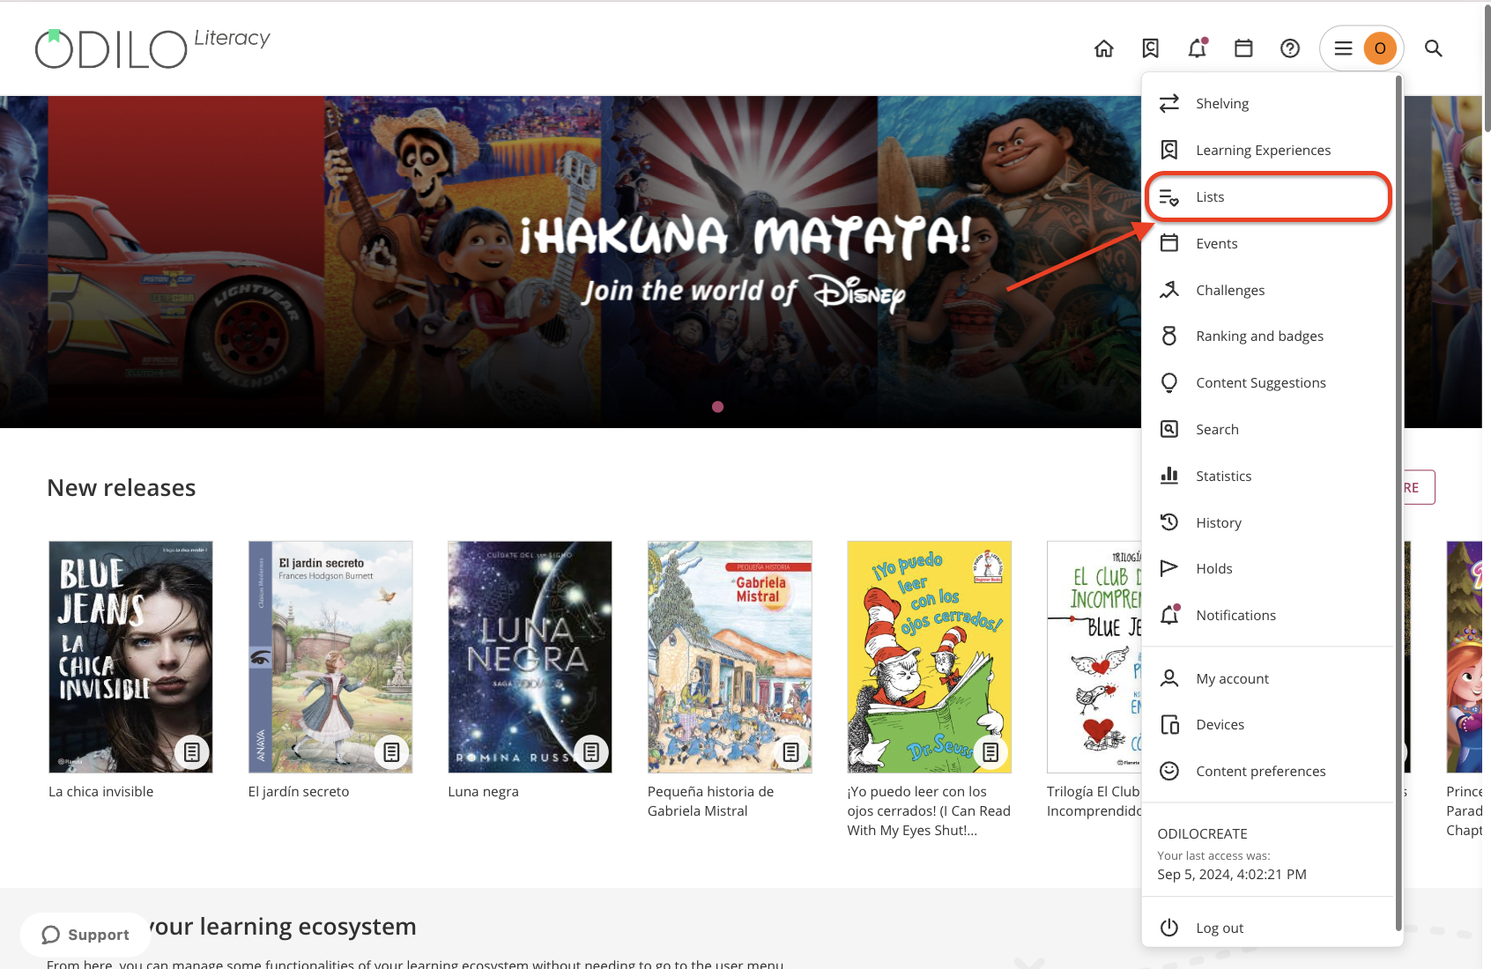
Task: Open Challenges menu entry
Action: [x=1269, y=290]
